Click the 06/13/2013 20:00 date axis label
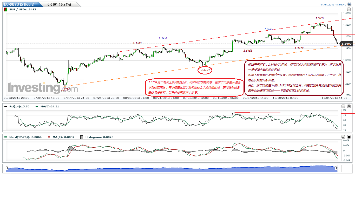The image size is (355, 200). click(16, 98)
